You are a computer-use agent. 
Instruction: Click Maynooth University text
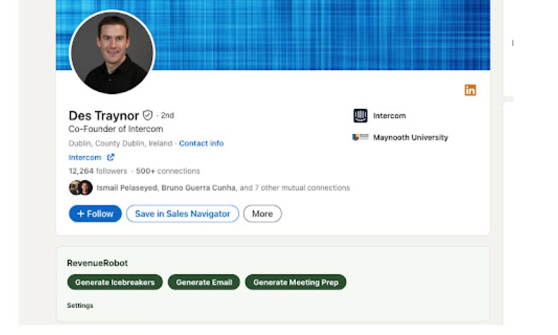pyautogui.click(x=410, y=137)
